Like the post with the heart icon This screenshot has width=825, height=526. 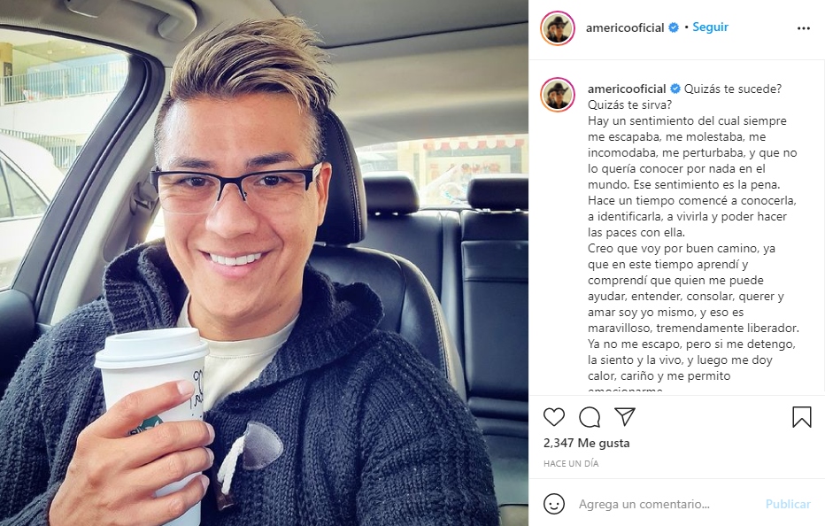coord(553,417)
